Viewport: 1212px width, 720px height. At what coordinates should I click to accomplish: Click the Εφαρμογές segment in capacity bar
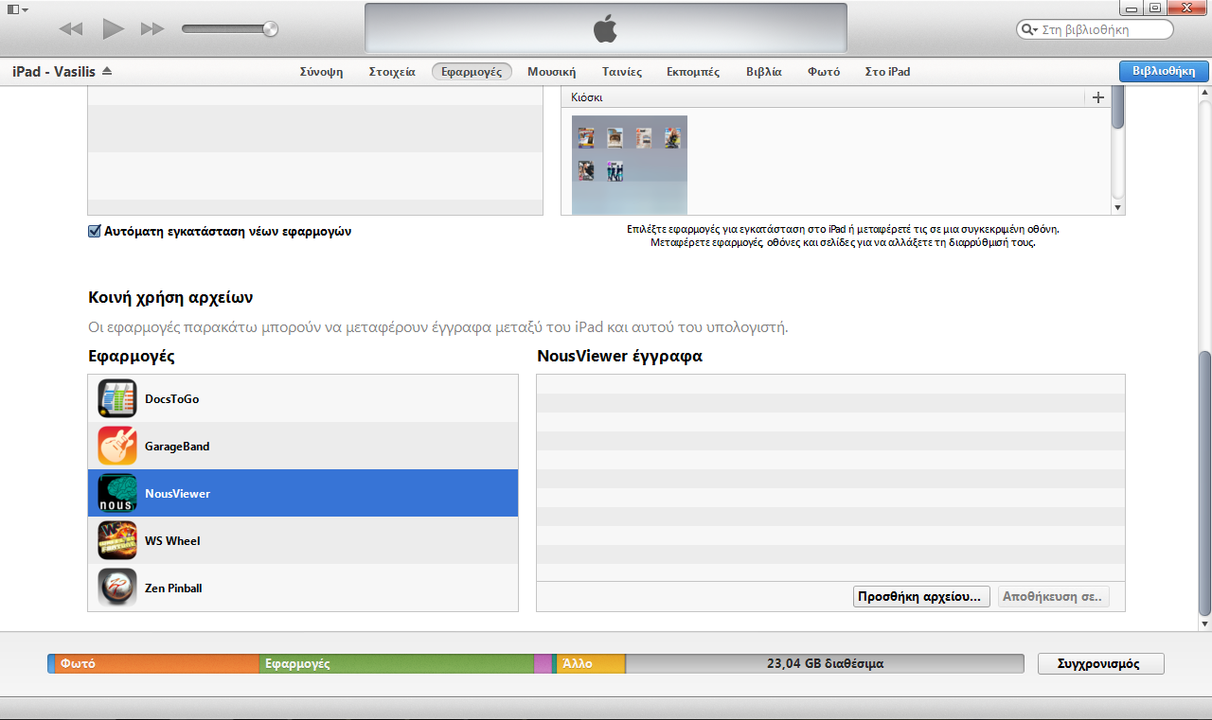(x=396, y=663)
